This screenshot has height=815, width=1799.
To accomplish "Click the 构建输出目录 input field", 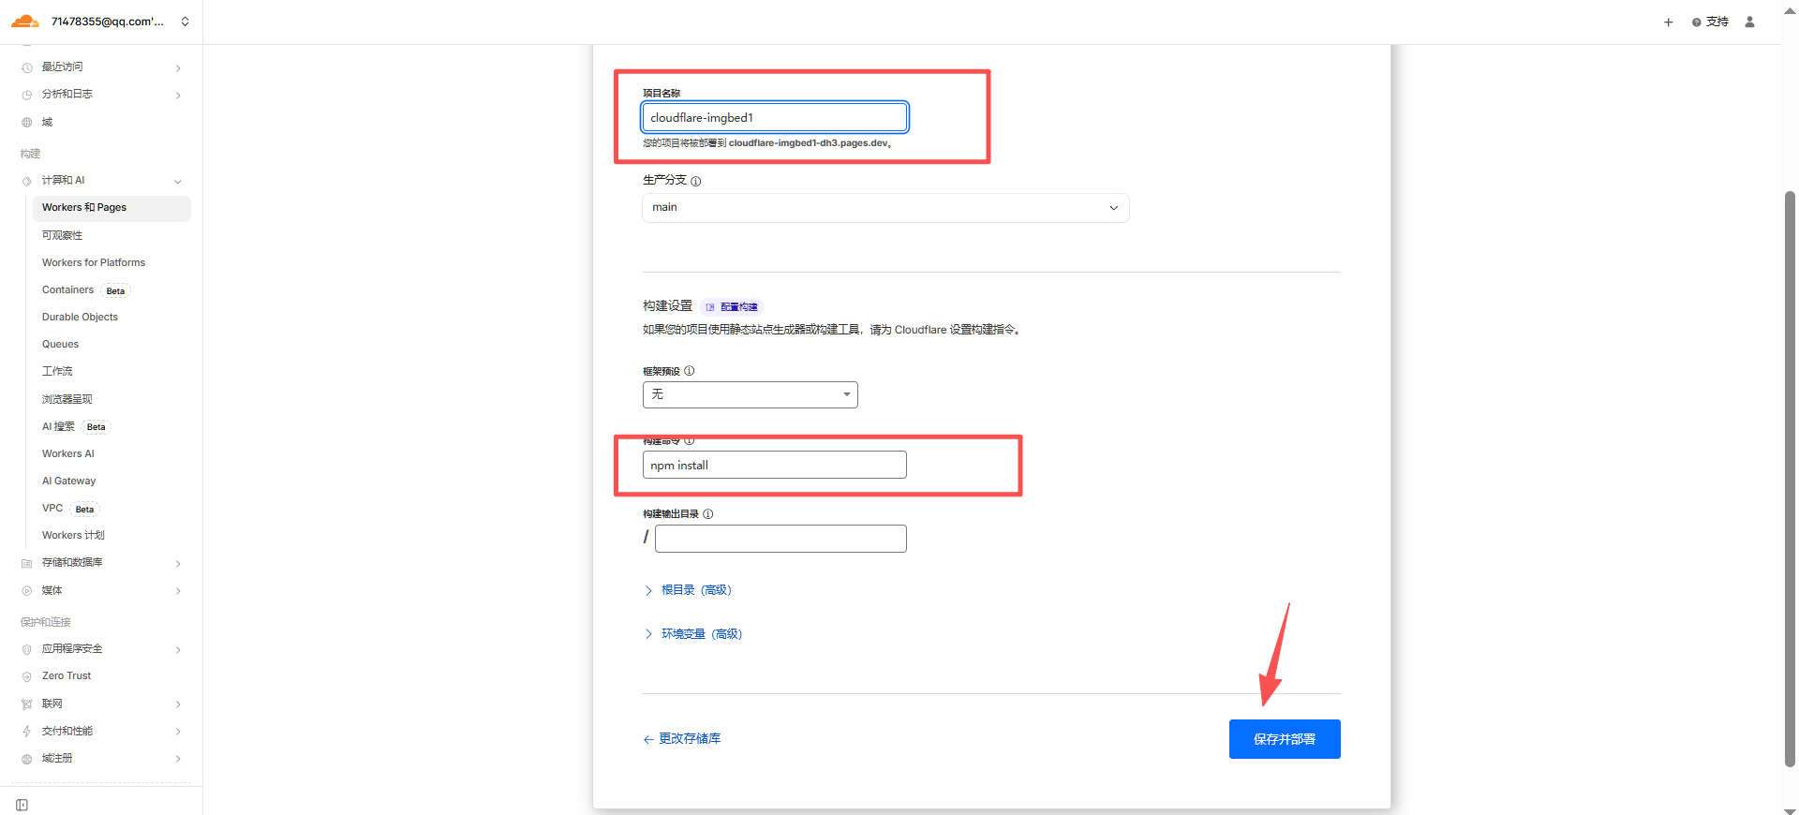I will click(781, 539).
